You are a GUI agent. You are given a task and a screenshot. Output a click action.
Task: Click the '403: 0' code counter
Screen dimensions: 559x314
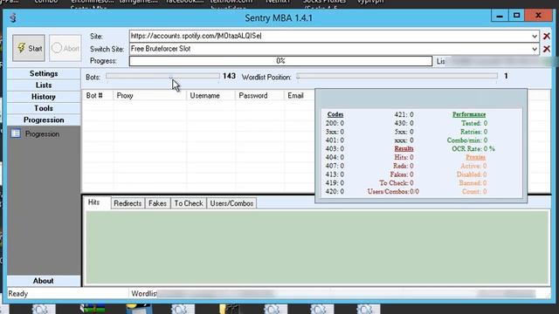335,149
